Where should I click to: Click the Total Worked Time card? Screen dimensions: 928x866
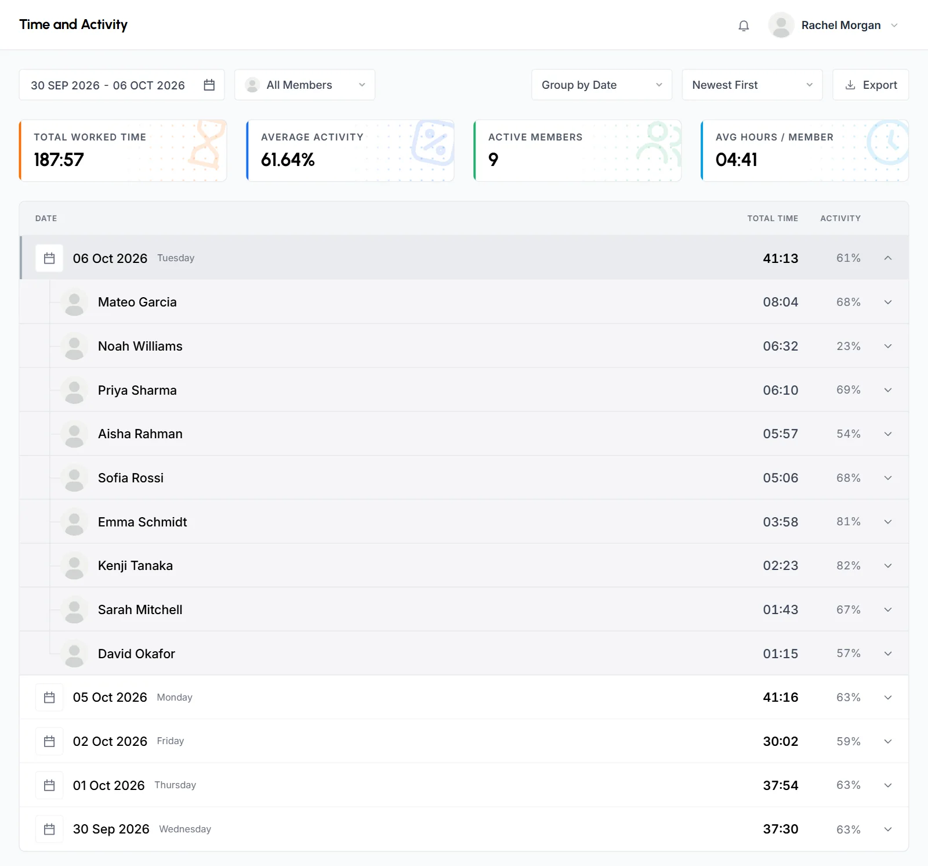pos(123,151)
